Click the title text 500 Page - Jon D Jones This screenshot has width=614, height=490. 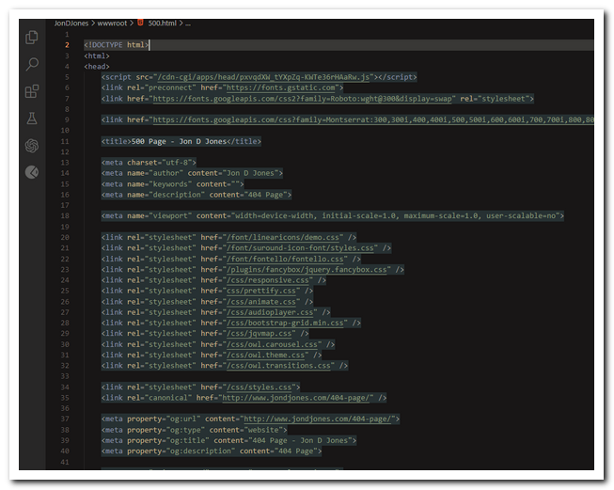tap(179, 141)
